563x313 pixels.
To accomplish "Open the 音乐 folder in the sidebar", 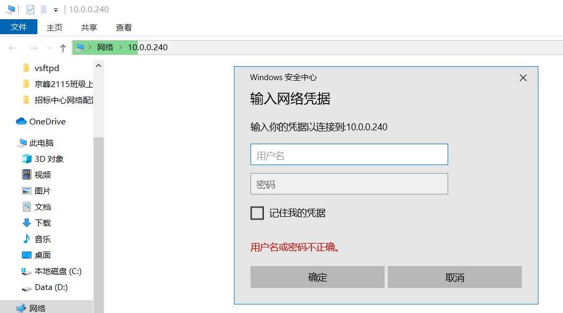I will click(x=43, y=239).
